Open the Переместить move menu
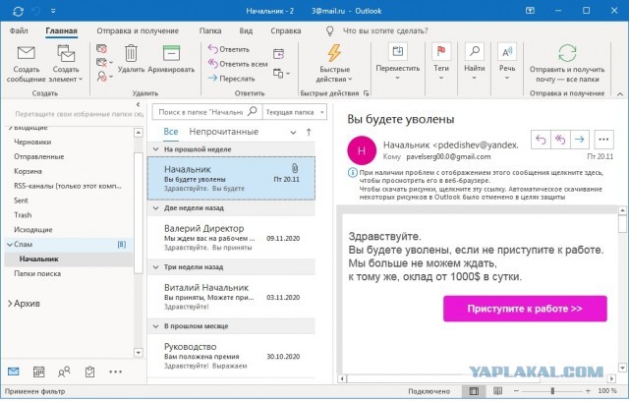The image size is (629, 401). 397,61
